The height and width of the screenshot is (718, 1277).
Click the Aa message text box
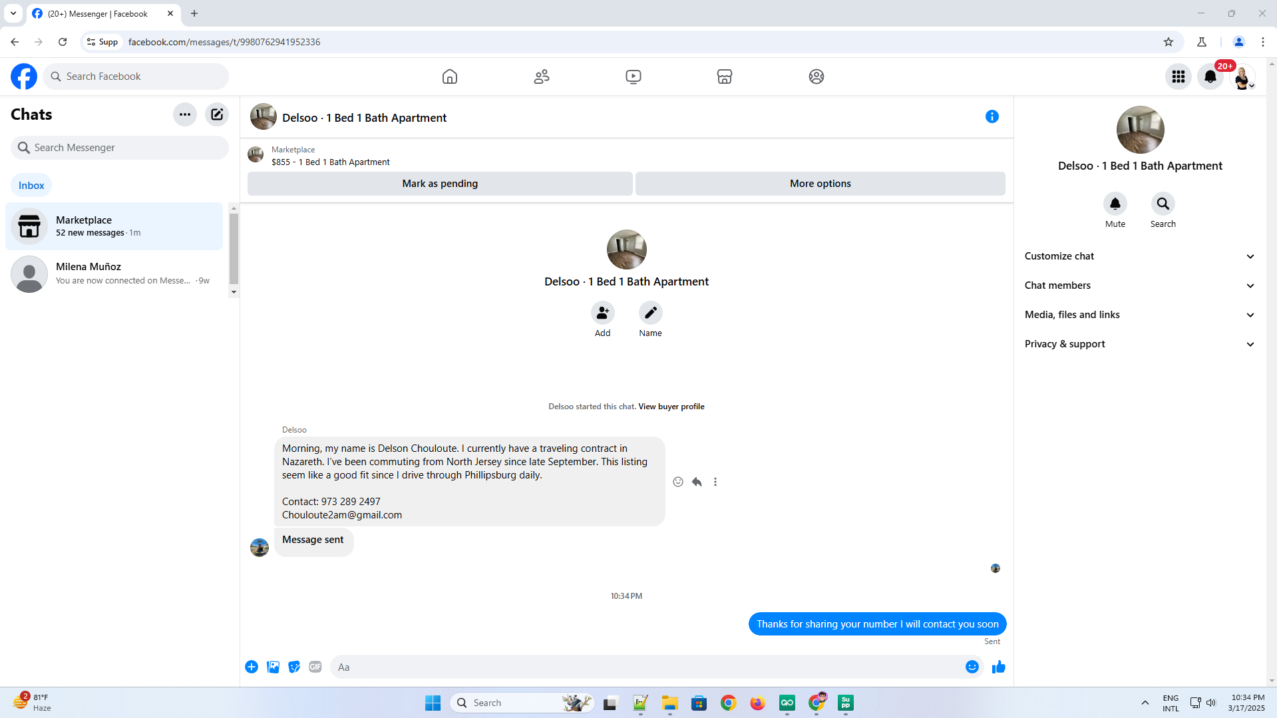tap(645, 667)
